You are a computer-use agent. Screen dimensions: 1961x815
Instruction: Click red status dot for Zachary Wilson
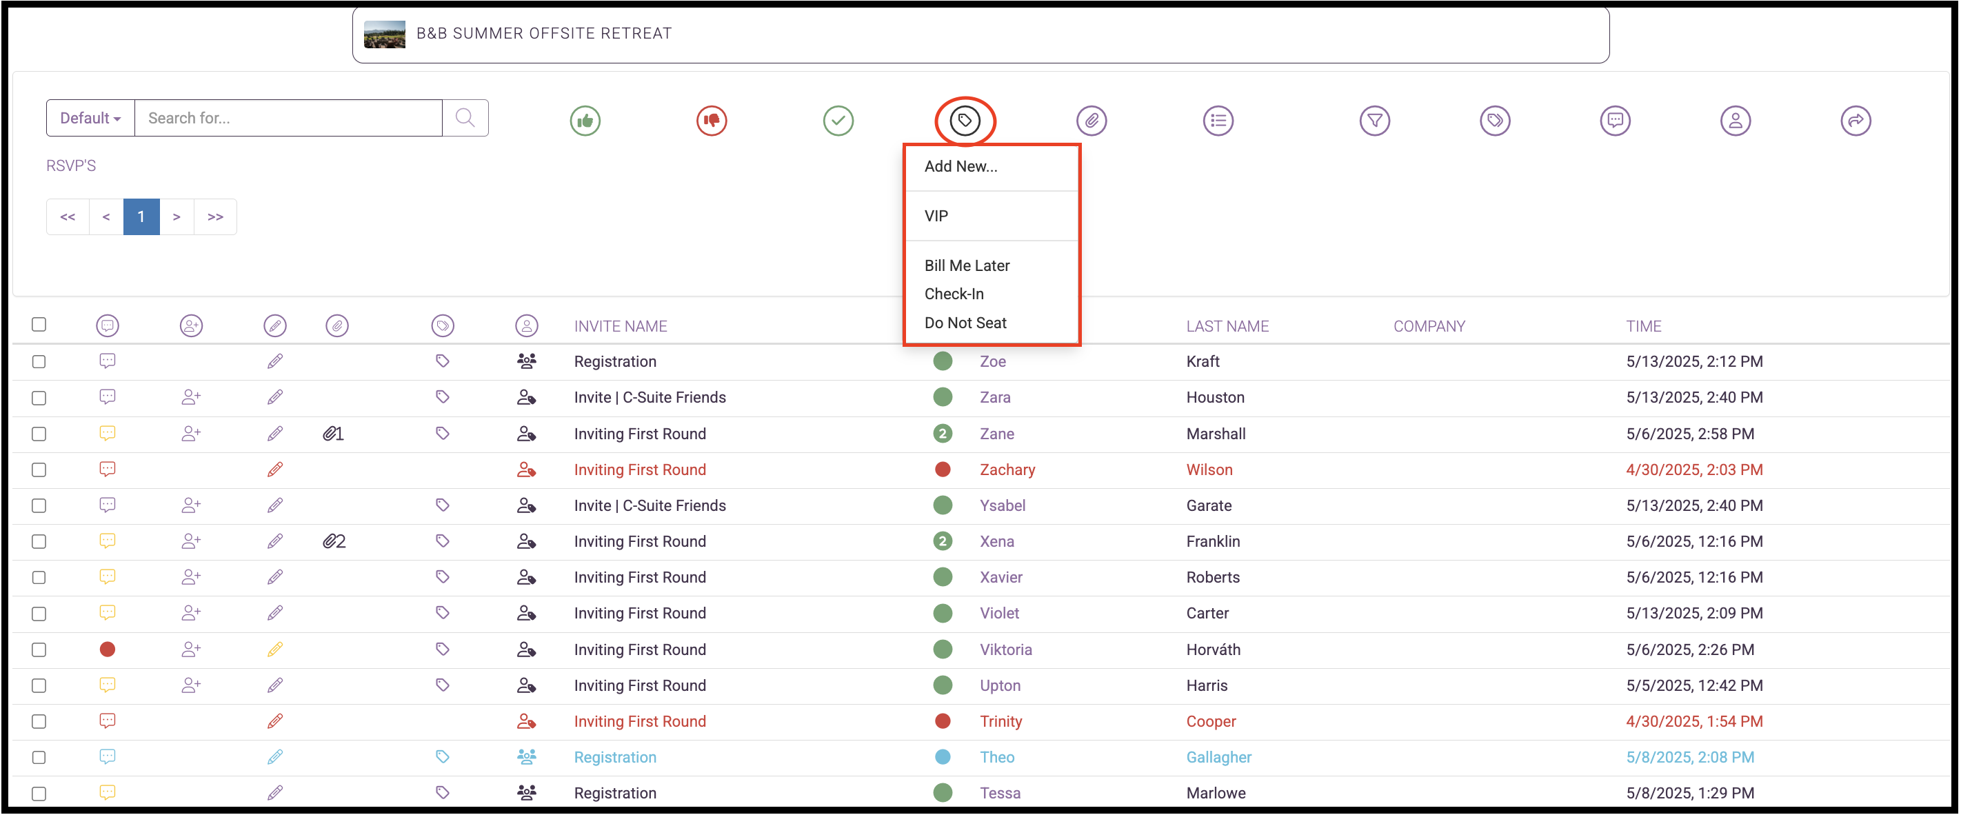(x=943, y=470)
